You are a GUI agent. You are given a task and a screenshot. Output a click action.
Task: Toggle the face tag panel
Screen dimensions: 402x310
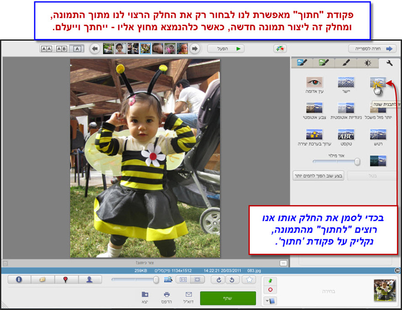(x=89, y=280)
